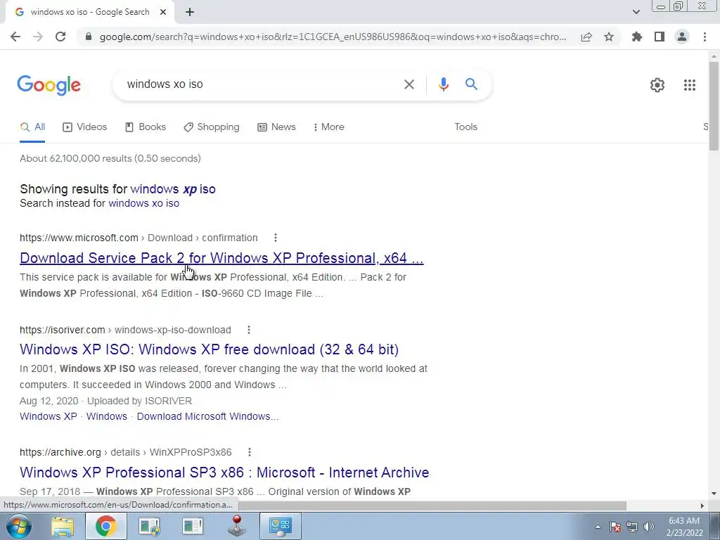The width and height of the screenshot is (720, 540).
Task: Open the Chrome profile avatar
Action: [682, 37]
